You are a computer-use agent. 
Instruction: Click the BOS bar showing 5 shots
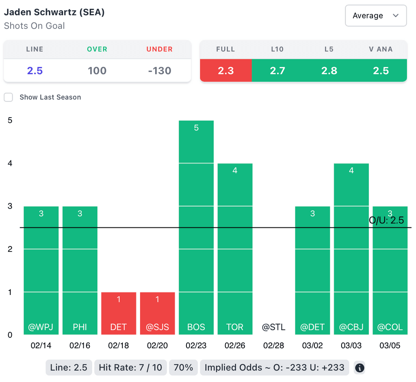tap(196, 228)
